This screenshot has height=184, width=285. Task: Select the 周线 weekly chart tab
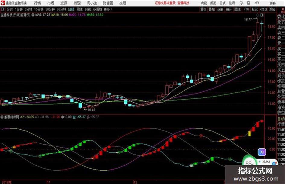80,9
